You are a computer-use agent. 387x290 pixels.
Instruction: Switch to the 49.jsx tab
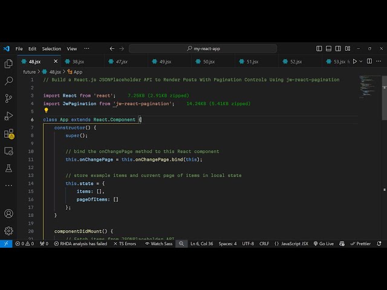(x=163, y=62)
